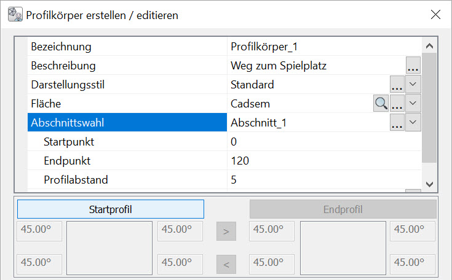Expand the Darstellungsstil dropdown
Image resolution: width=452 pixels, height=280 pixels.
point(414,85)
